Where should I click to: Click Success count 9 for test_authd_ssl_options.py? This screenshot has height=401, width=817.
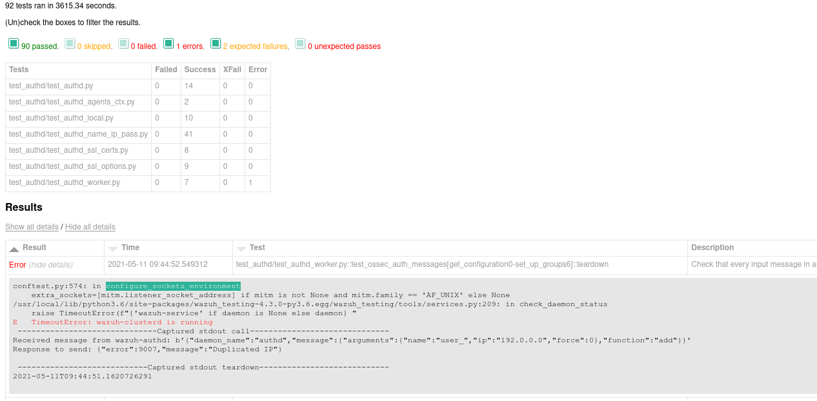tap(187, 166)
